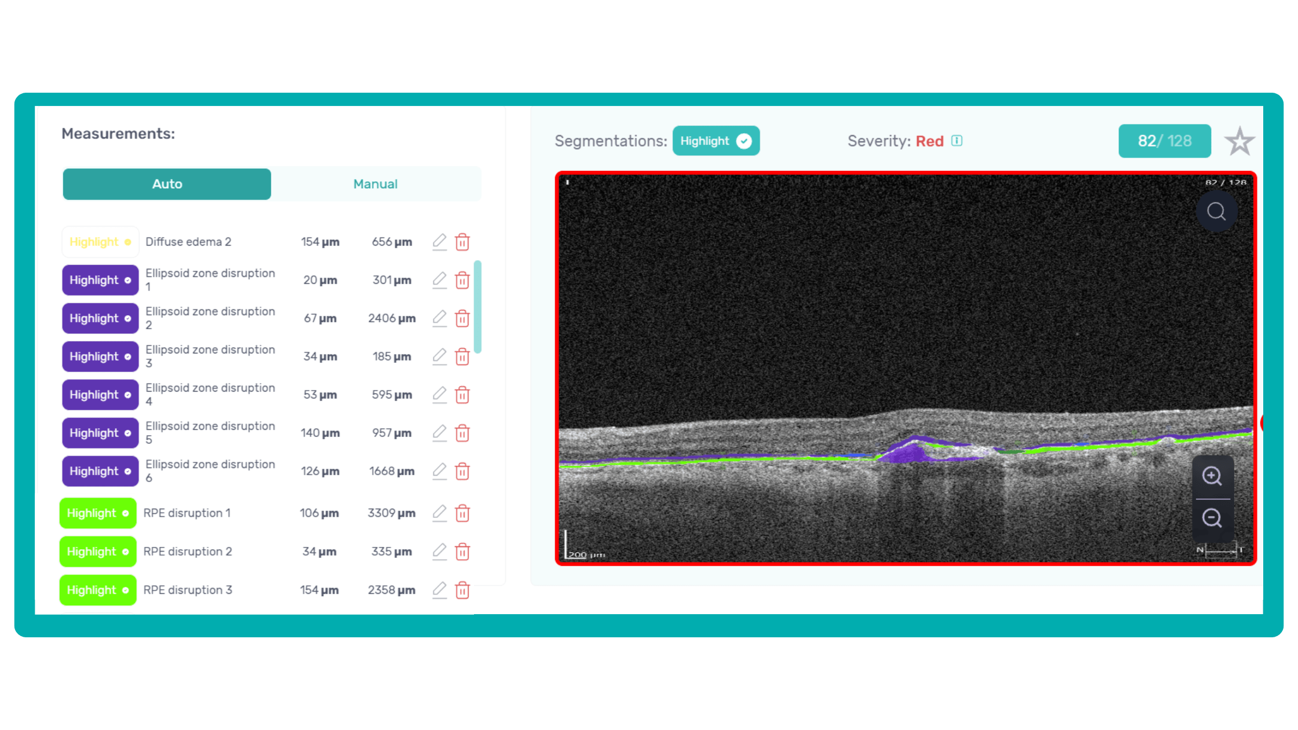
Task: Delete RPE disruption 1 with the trash icon
Action: pyautogui.click(x=462, y=513)
